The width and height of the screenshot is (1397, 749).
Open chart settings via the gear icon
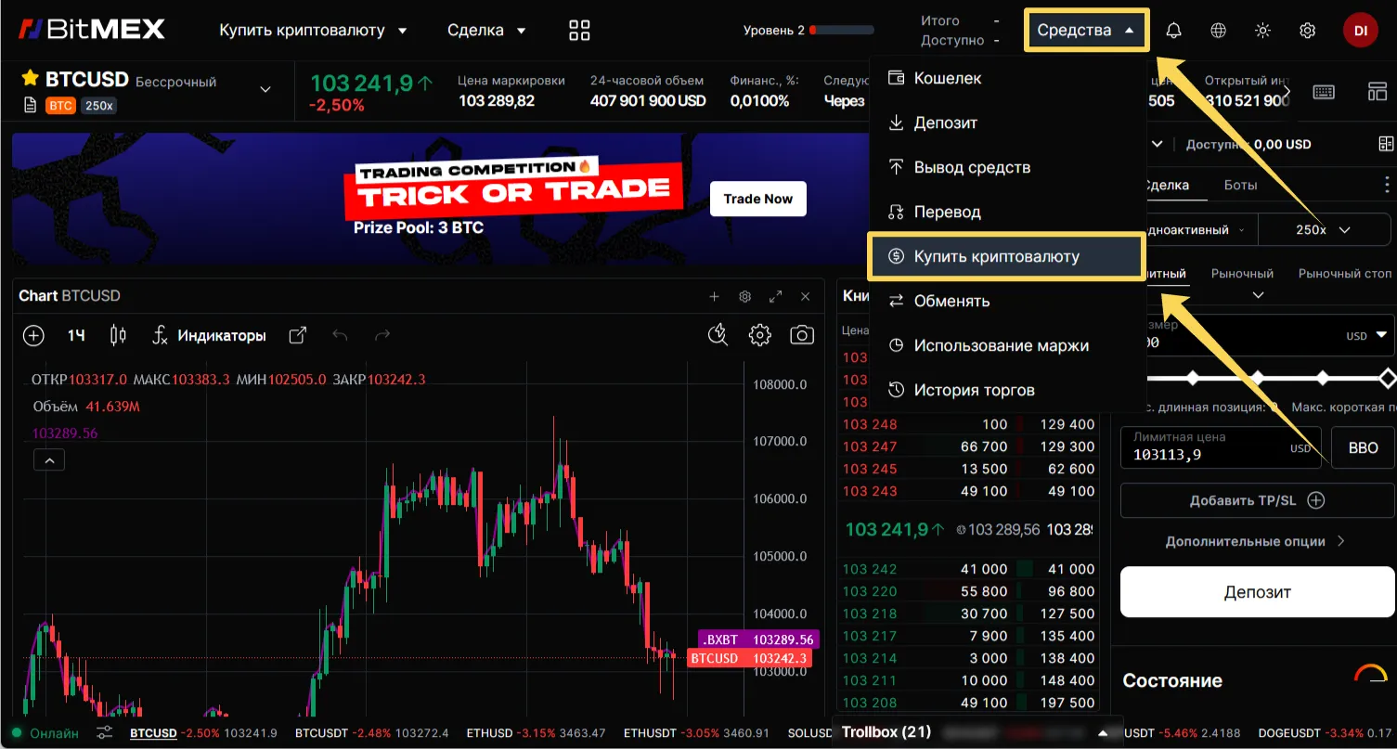[759, 335]
